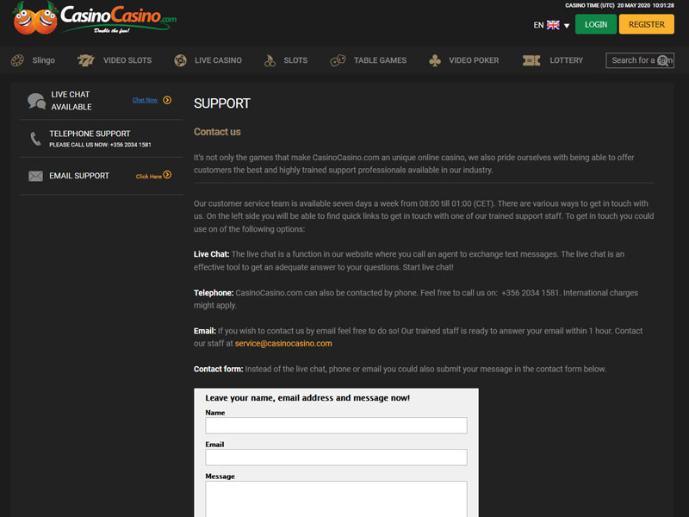Click the Video Slots 777 icon

(85, 60)
